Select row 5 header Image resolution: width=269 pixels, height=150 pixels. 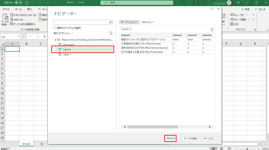pos(2,69)
